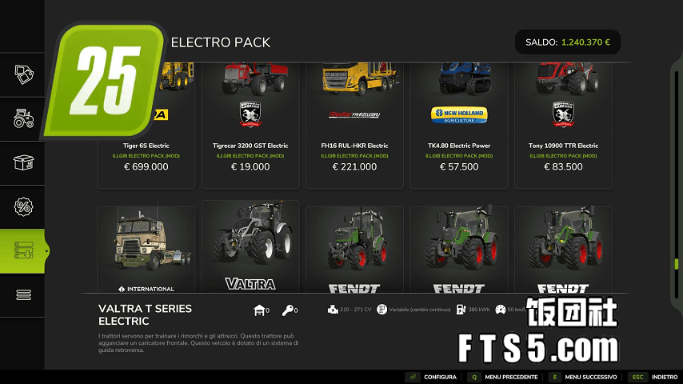The height and width of the screenshot is (384, 683).
Task: Pick the Tony 10900 TTR Electric card
Action: pyautogui.click(x=563, y=125)
